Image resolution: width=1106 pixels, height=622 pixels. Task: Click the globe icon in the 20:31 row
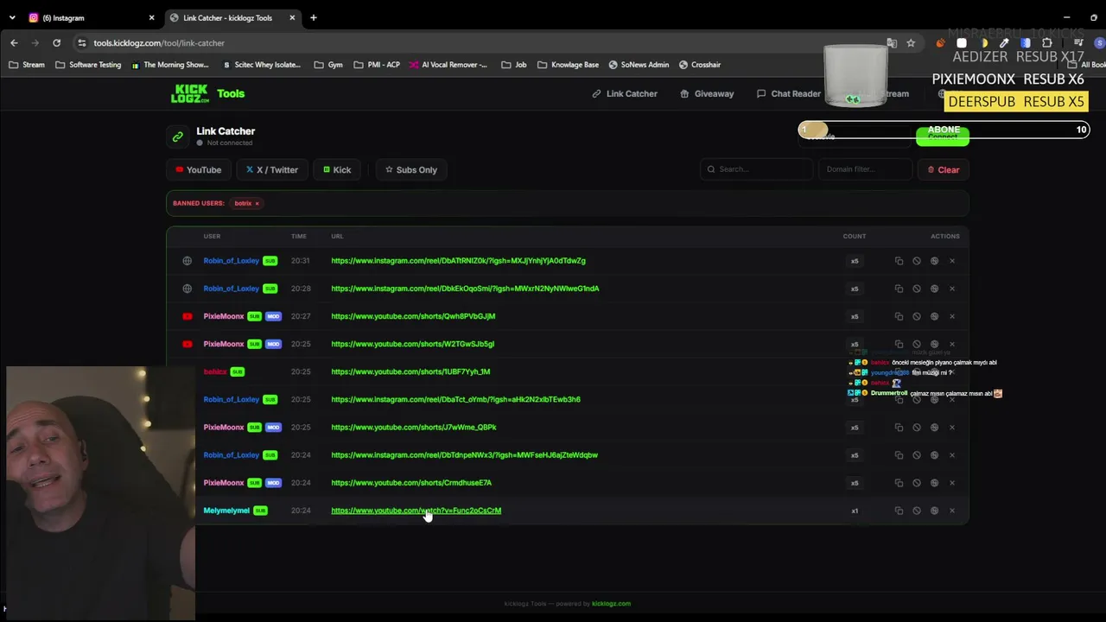point(934,261)
